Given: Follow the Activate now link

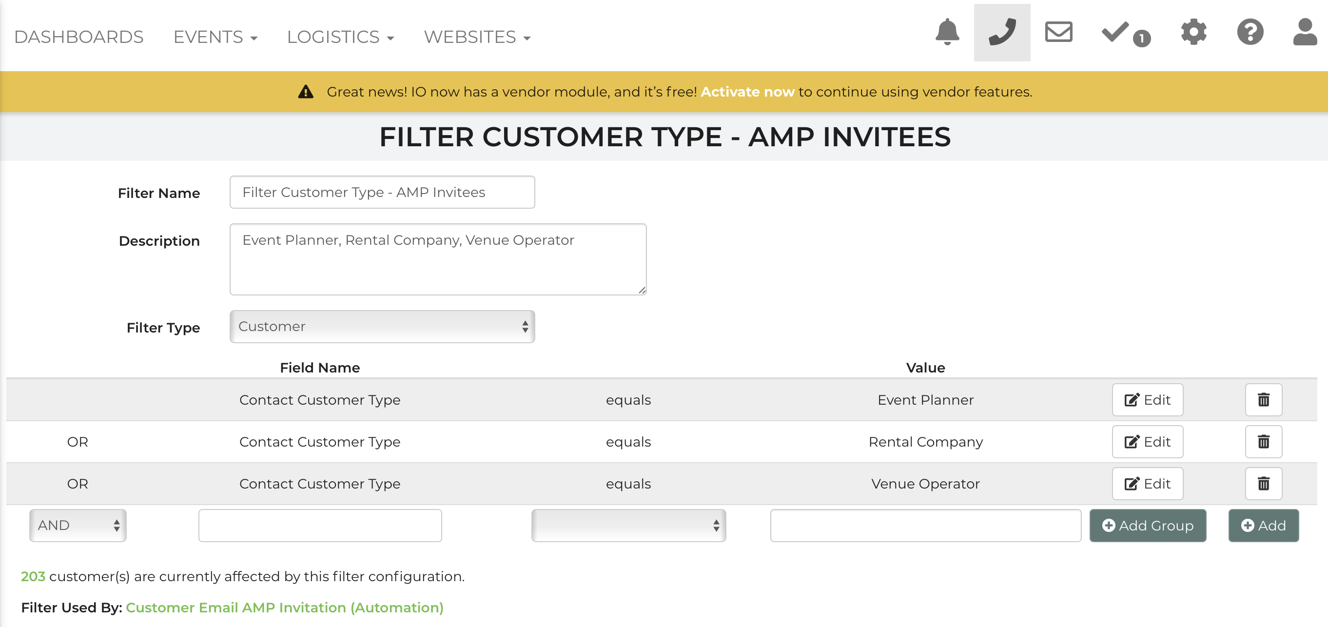Looking at the screenshot, I should 747,92.
